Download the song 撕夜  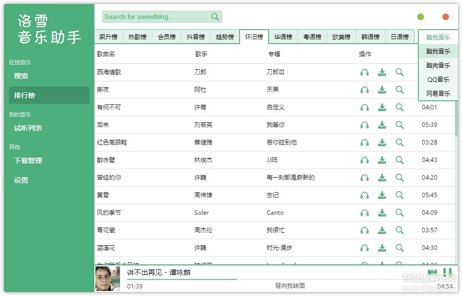pyautogui.click(x=382, y=90)
